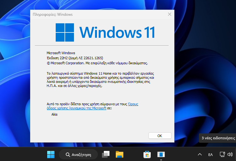Click the Microsoft Windows text line
Viewport: 236px width, 161px height.
point(61,53)
